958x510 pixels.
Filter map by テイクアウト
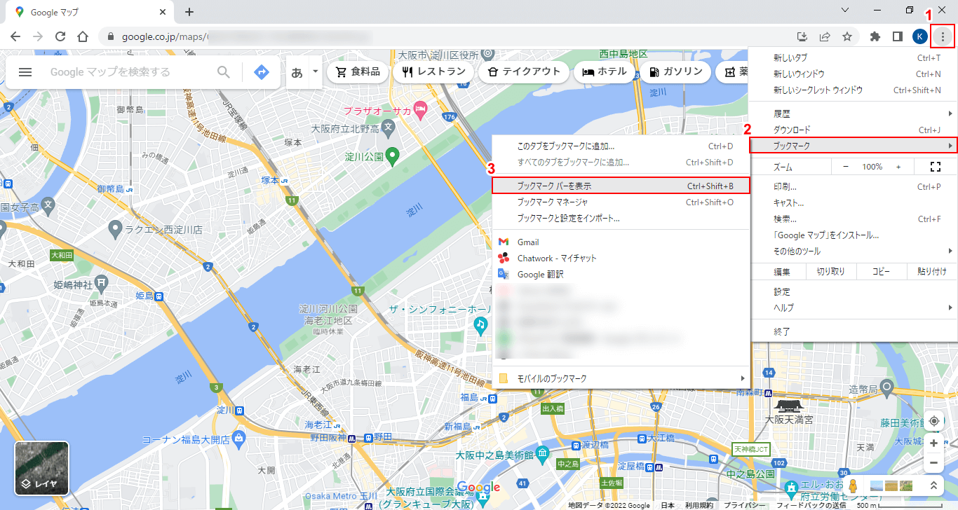pyautogui.click(x=523, y=71)
